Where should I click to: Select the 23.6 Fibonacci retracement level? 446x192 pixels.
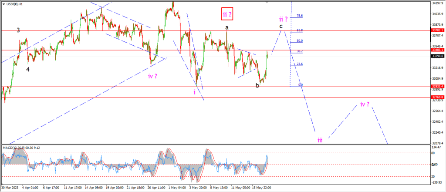[299, 64]
